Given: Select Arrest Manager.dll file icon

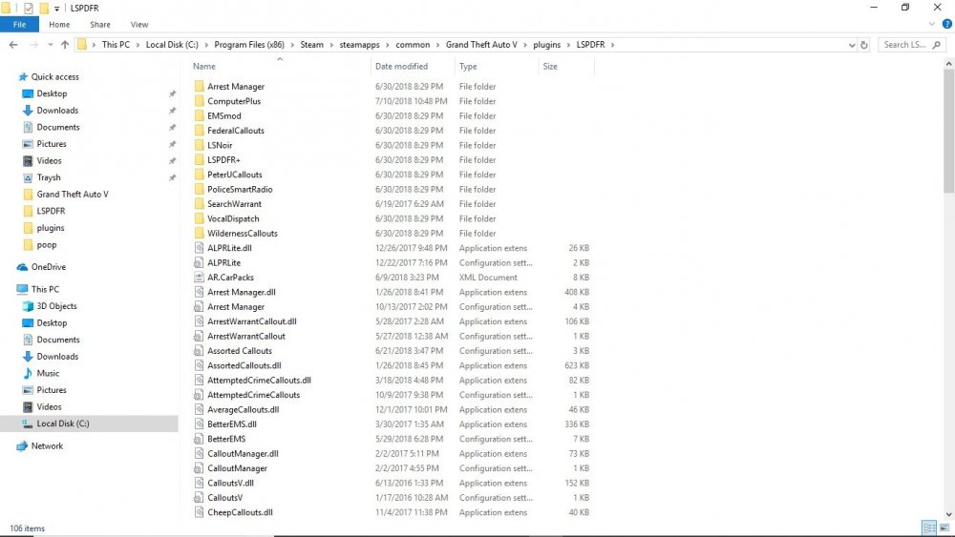Looking at the screenshot, I should pyautogui.click(x=200, y=292).
